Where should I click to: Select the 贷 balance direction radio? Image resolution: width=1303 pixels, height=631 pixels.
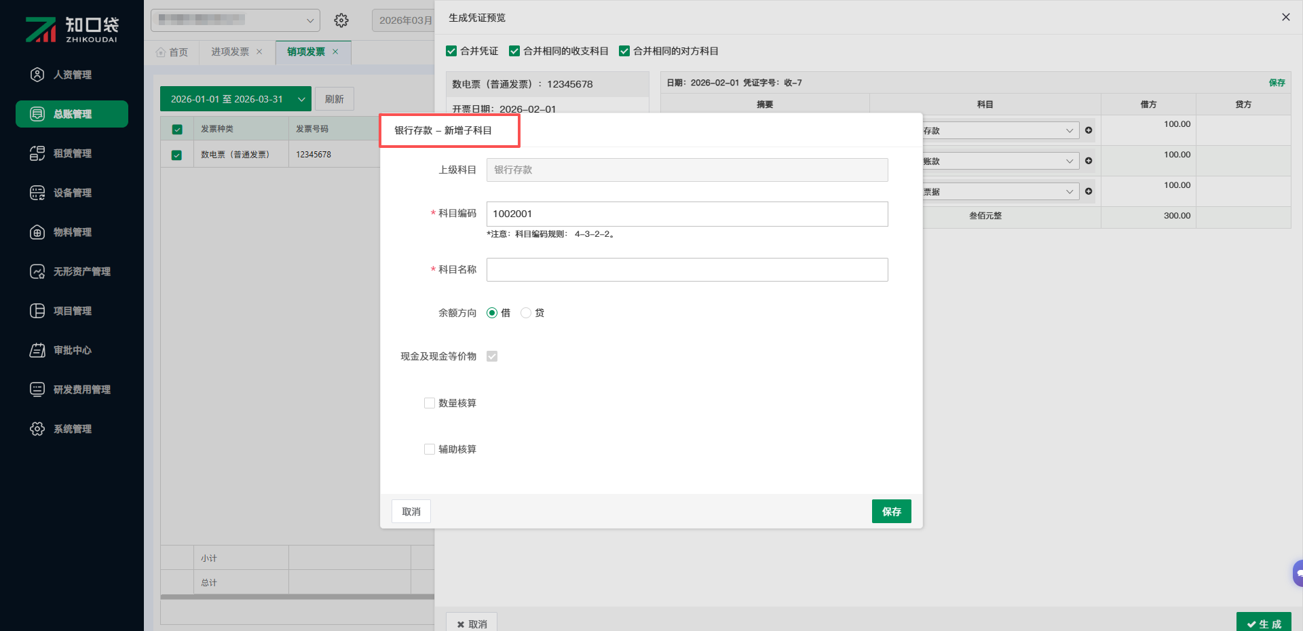point(526,313)
